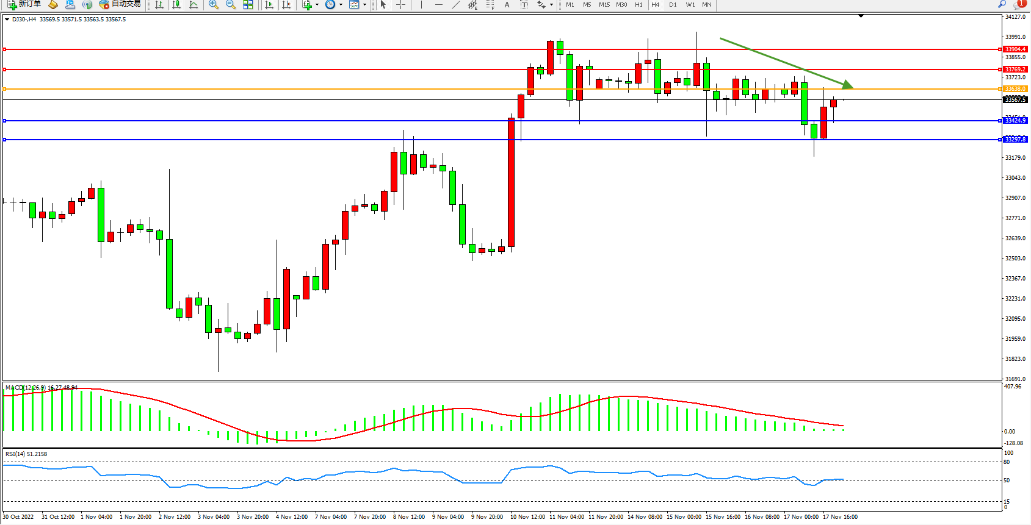The height and width of the screenshot is (525, 1031).
Task: Tile chart windows with grid icon
Action: (248, 5)
